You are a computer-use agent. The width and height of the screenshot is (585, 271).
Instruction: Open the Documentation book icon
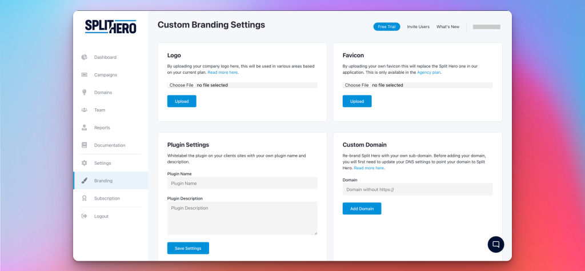(x=85, y=145)
